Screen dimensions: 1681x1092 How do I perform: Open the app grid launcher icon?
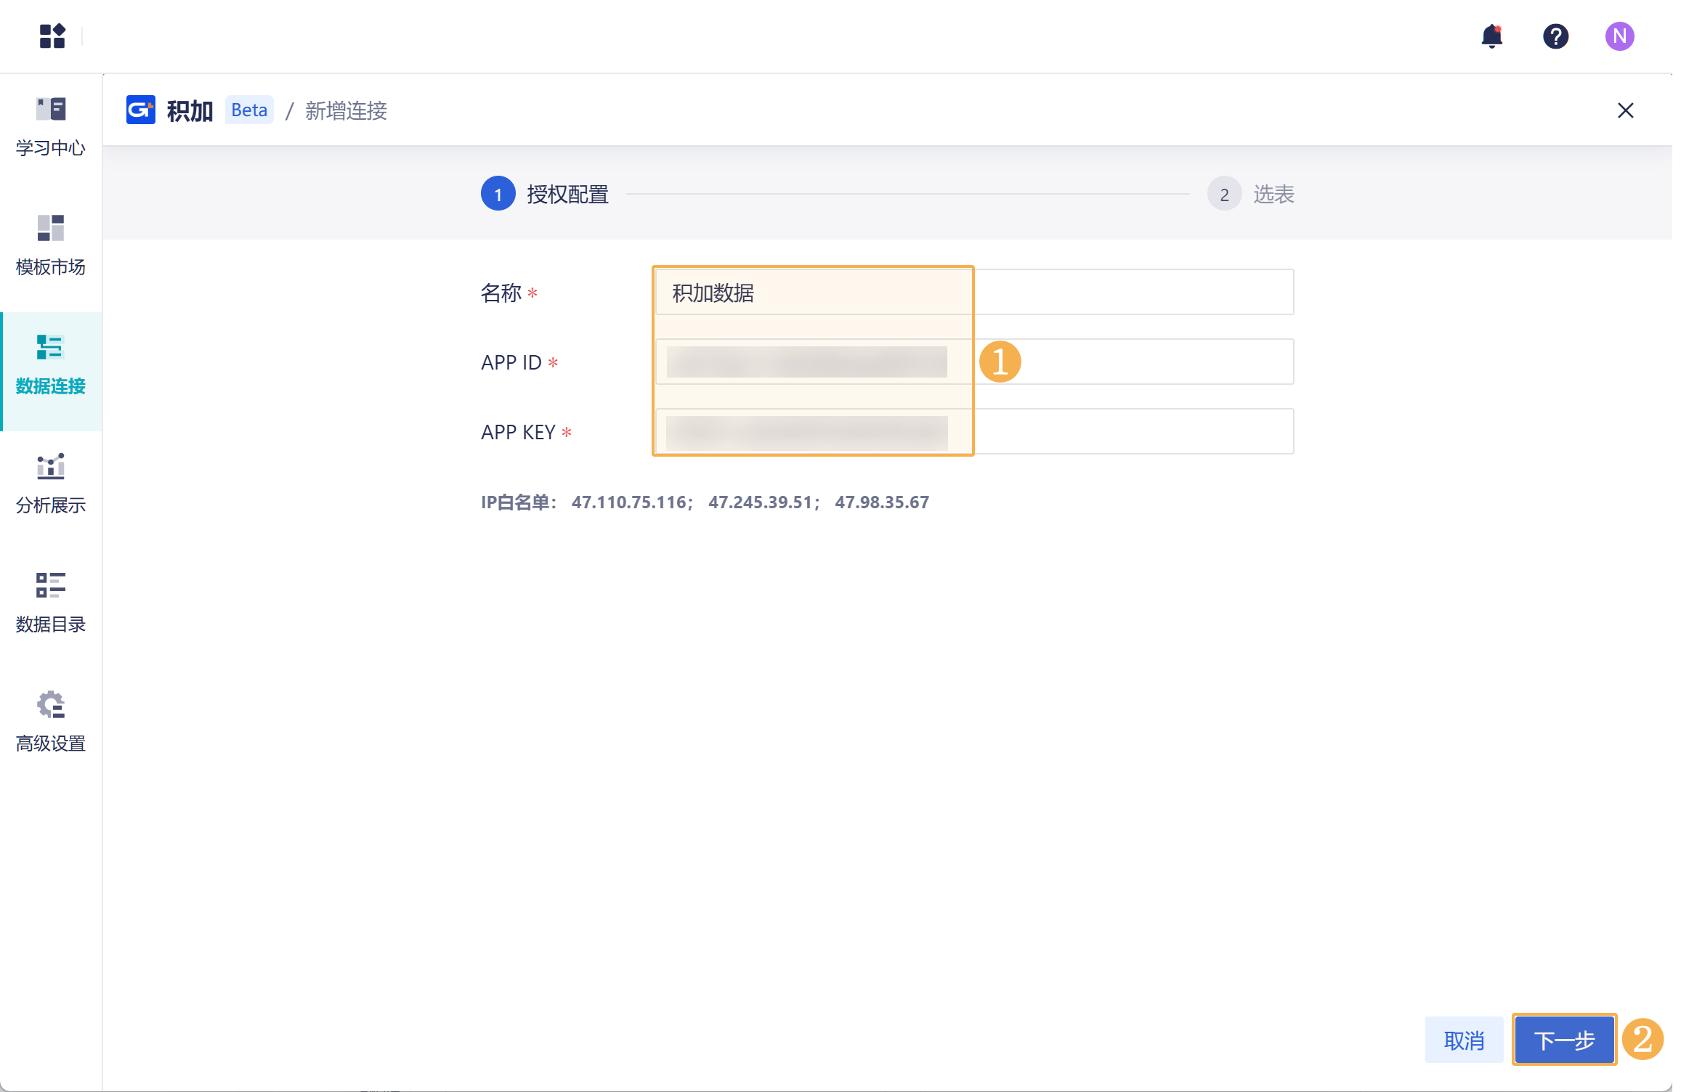pyautogui.click(x=52, y=36)
